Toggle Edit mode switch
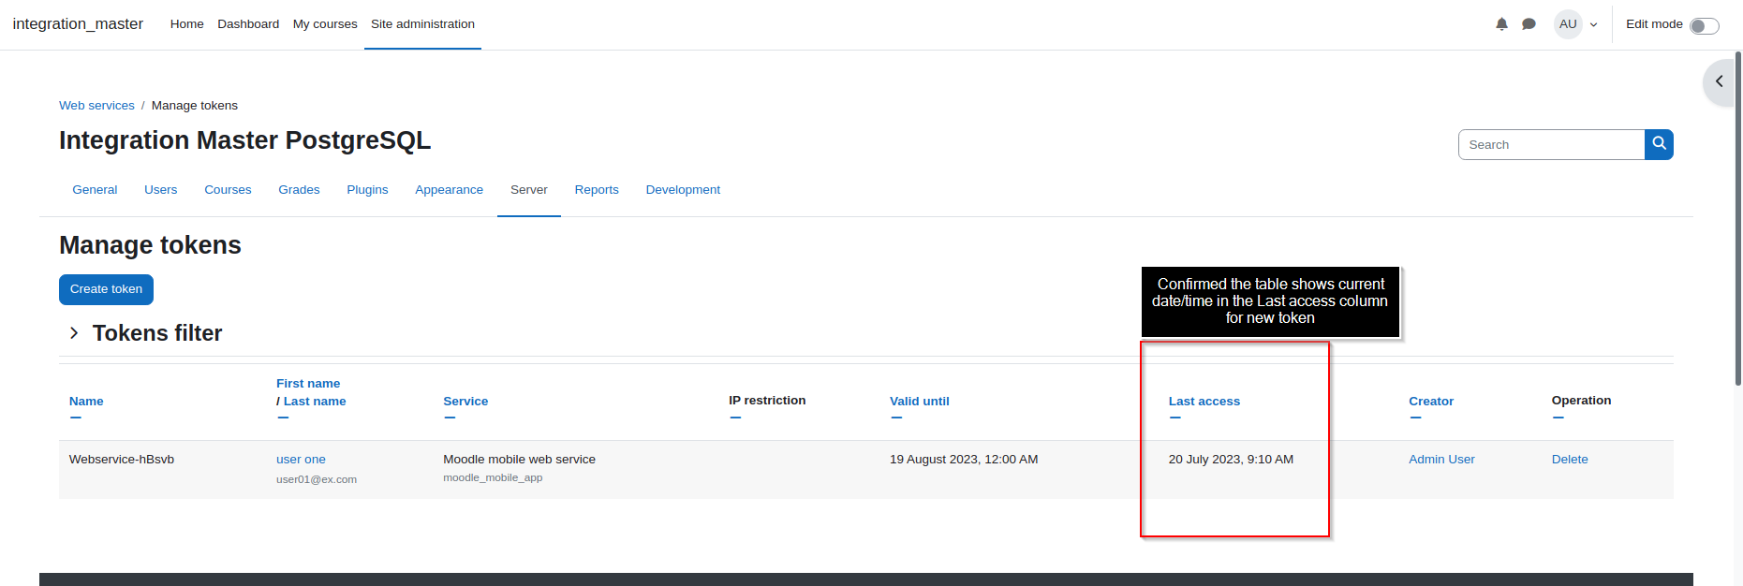 tap(1704, 25)
